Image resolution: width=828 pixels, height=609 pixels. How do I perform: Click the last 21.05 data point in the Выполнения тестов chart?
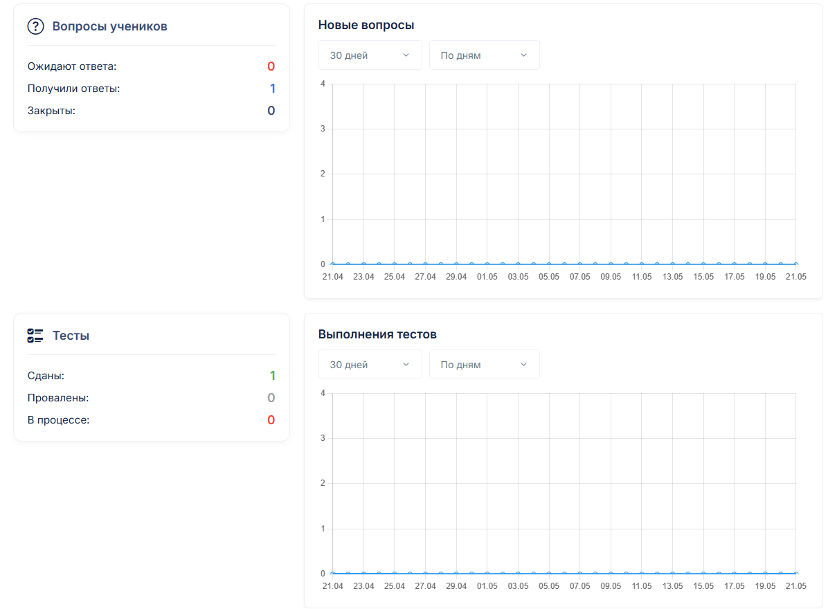click(x=795, y=573)
